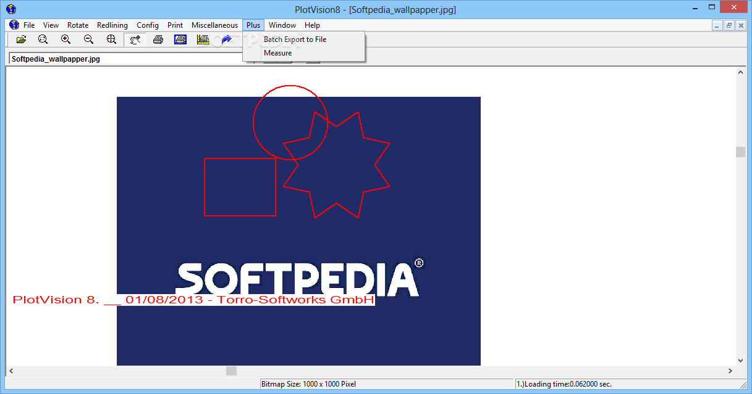Zoom out with the minus magnifier
The height and width of the screenshot is (394, 752).
89,39
